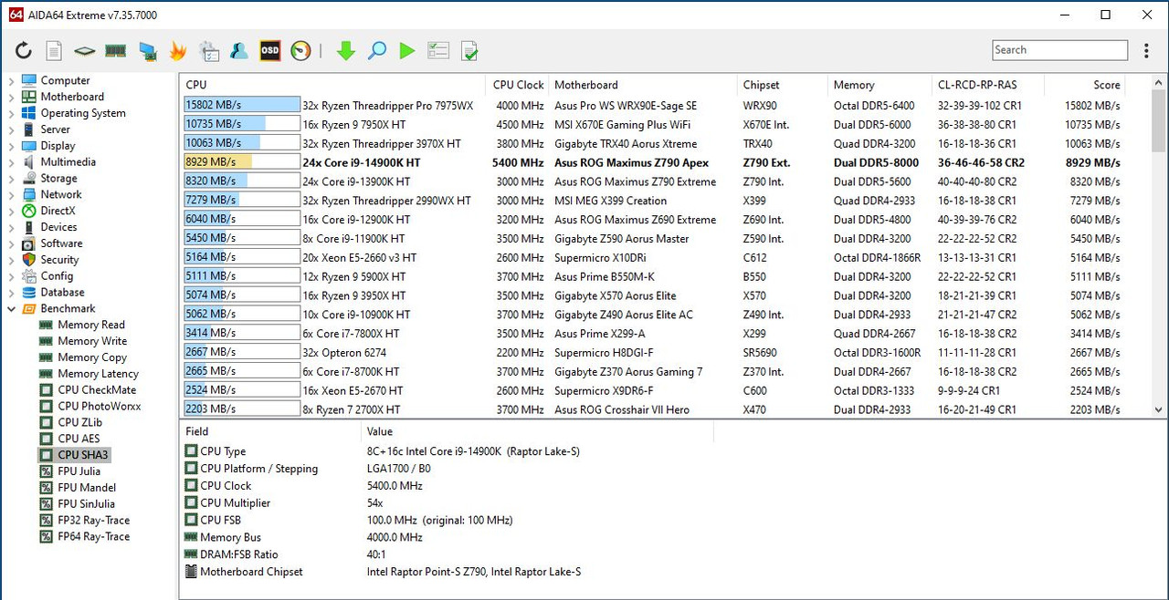Click the Refresh toolbar icon

(24, 51)
